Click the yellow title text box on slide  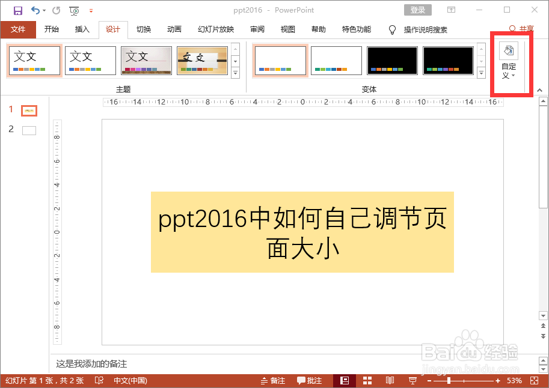point(302,232)
